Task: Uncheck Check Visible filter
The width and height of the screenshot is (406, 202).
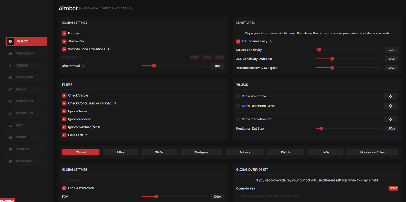Action: (64, 95)
